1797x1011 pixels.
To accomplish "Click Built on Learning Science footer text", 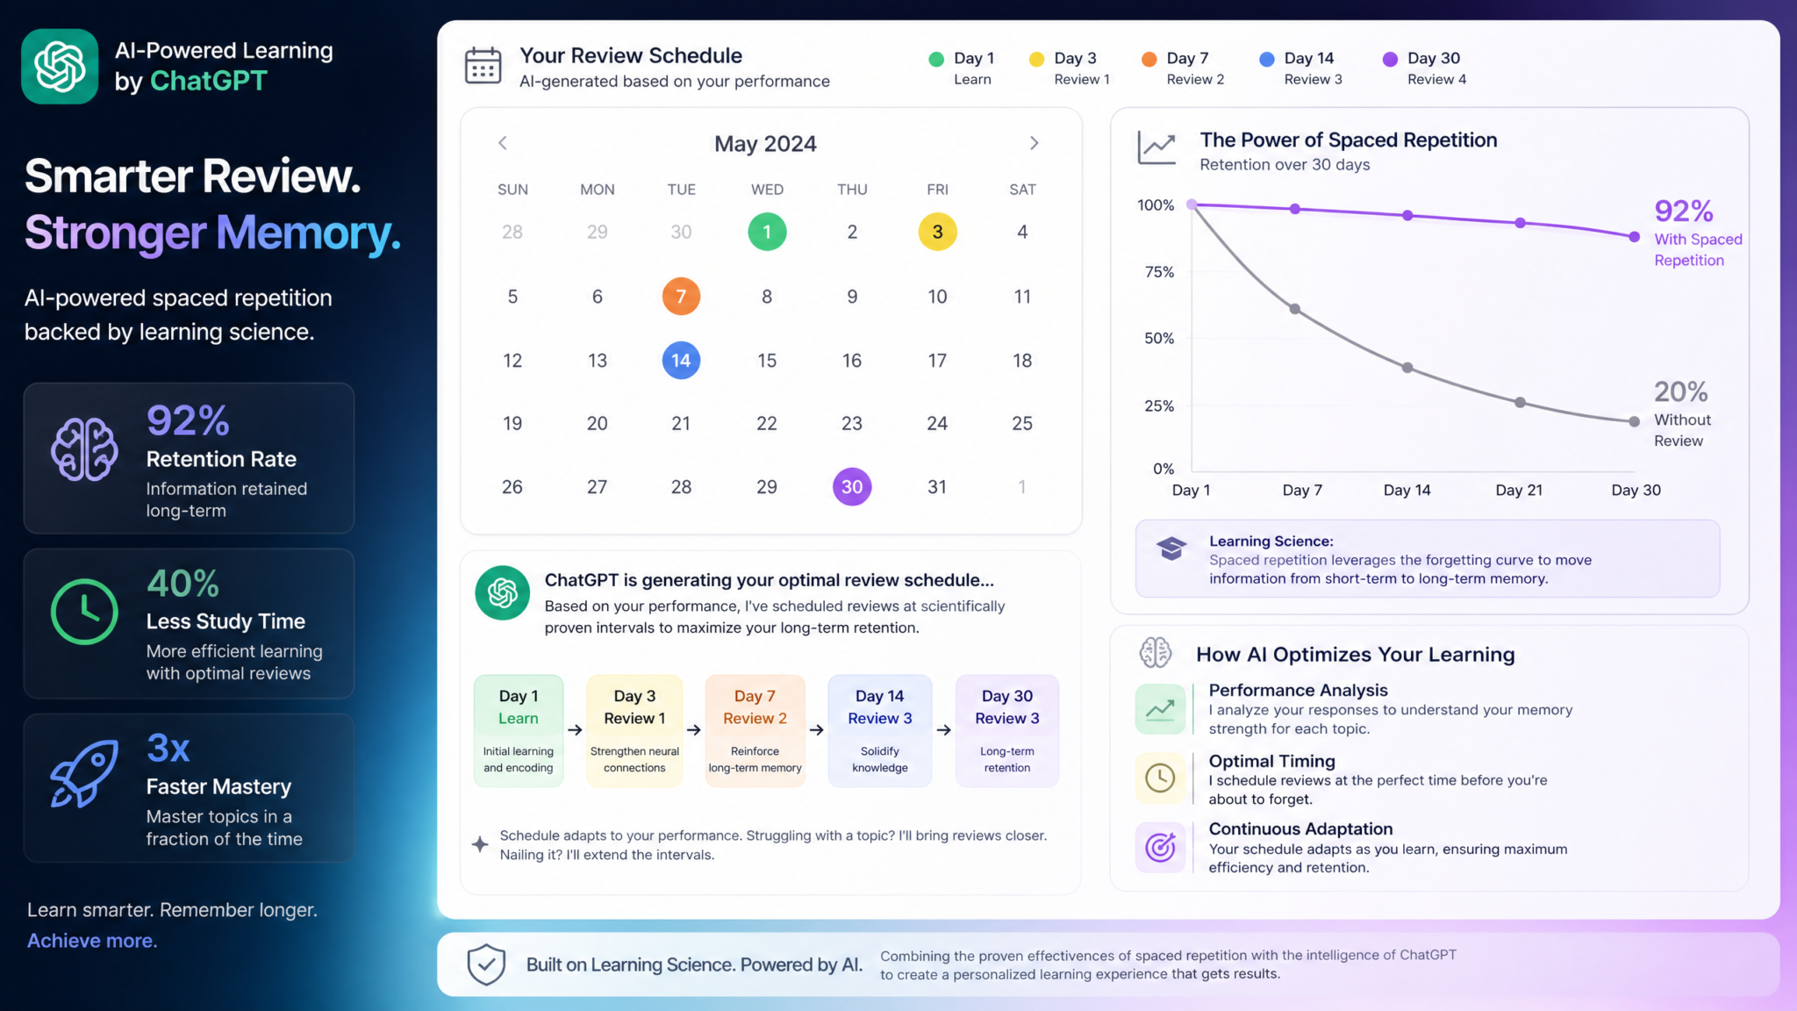I will [x=694, y=964].
